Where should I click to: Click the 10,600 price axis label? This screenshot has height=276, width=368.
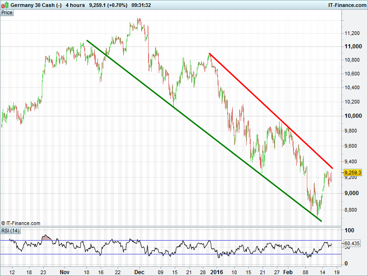pos(352,74)
